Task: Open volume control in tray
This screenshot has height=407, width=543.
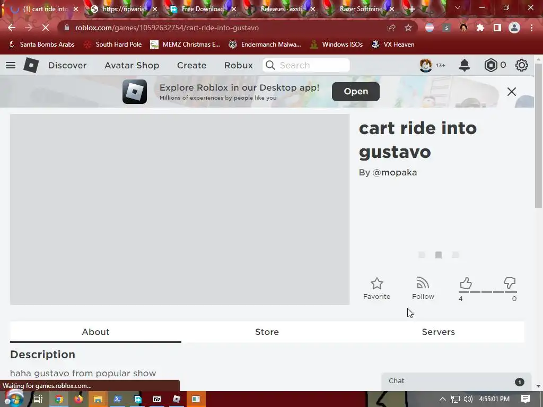Action: pyautogui.click(x=468, y=399)
